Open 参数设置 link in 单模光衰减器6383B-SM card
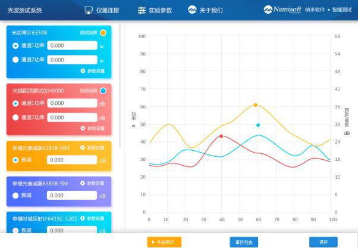The image size is (358, 251). point(95,183)
